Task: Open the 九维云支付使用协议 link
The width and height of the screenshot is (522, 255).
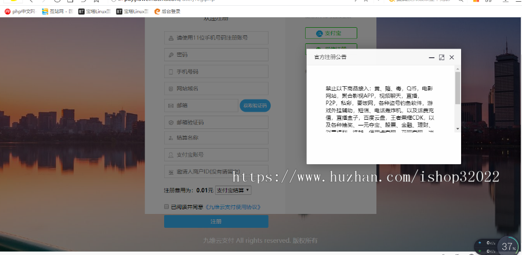Action: (x=232, y=207)
